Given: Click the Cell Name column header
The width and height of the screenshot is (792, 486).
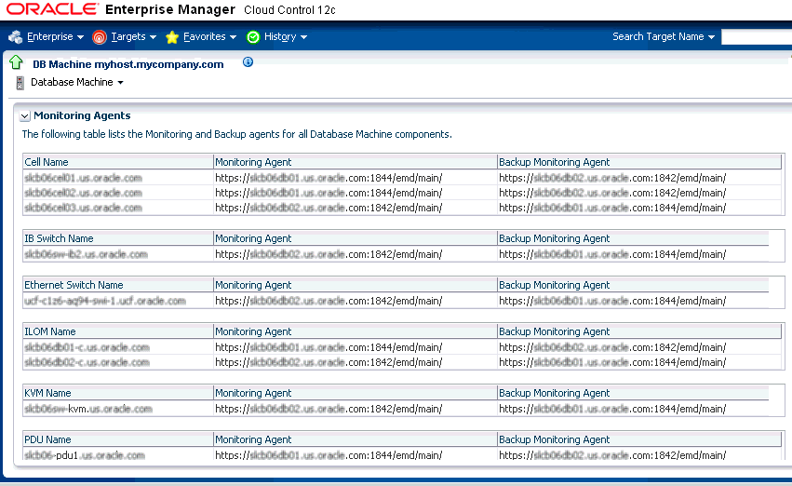Looking at the screenshot, I should coord(118,162).
